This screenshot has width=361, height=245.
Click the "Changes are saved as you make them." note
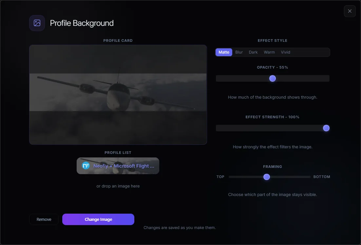pos(180,228)
